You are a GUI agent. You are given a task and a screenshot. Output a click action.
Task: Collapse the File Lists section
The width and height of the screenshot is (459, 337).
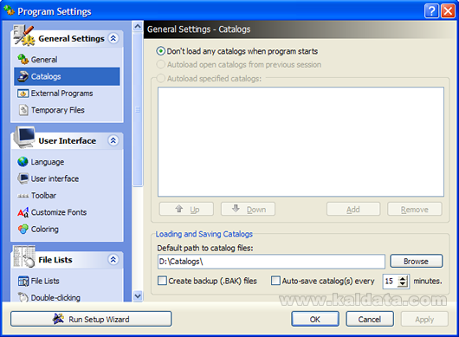click(113, 259)
